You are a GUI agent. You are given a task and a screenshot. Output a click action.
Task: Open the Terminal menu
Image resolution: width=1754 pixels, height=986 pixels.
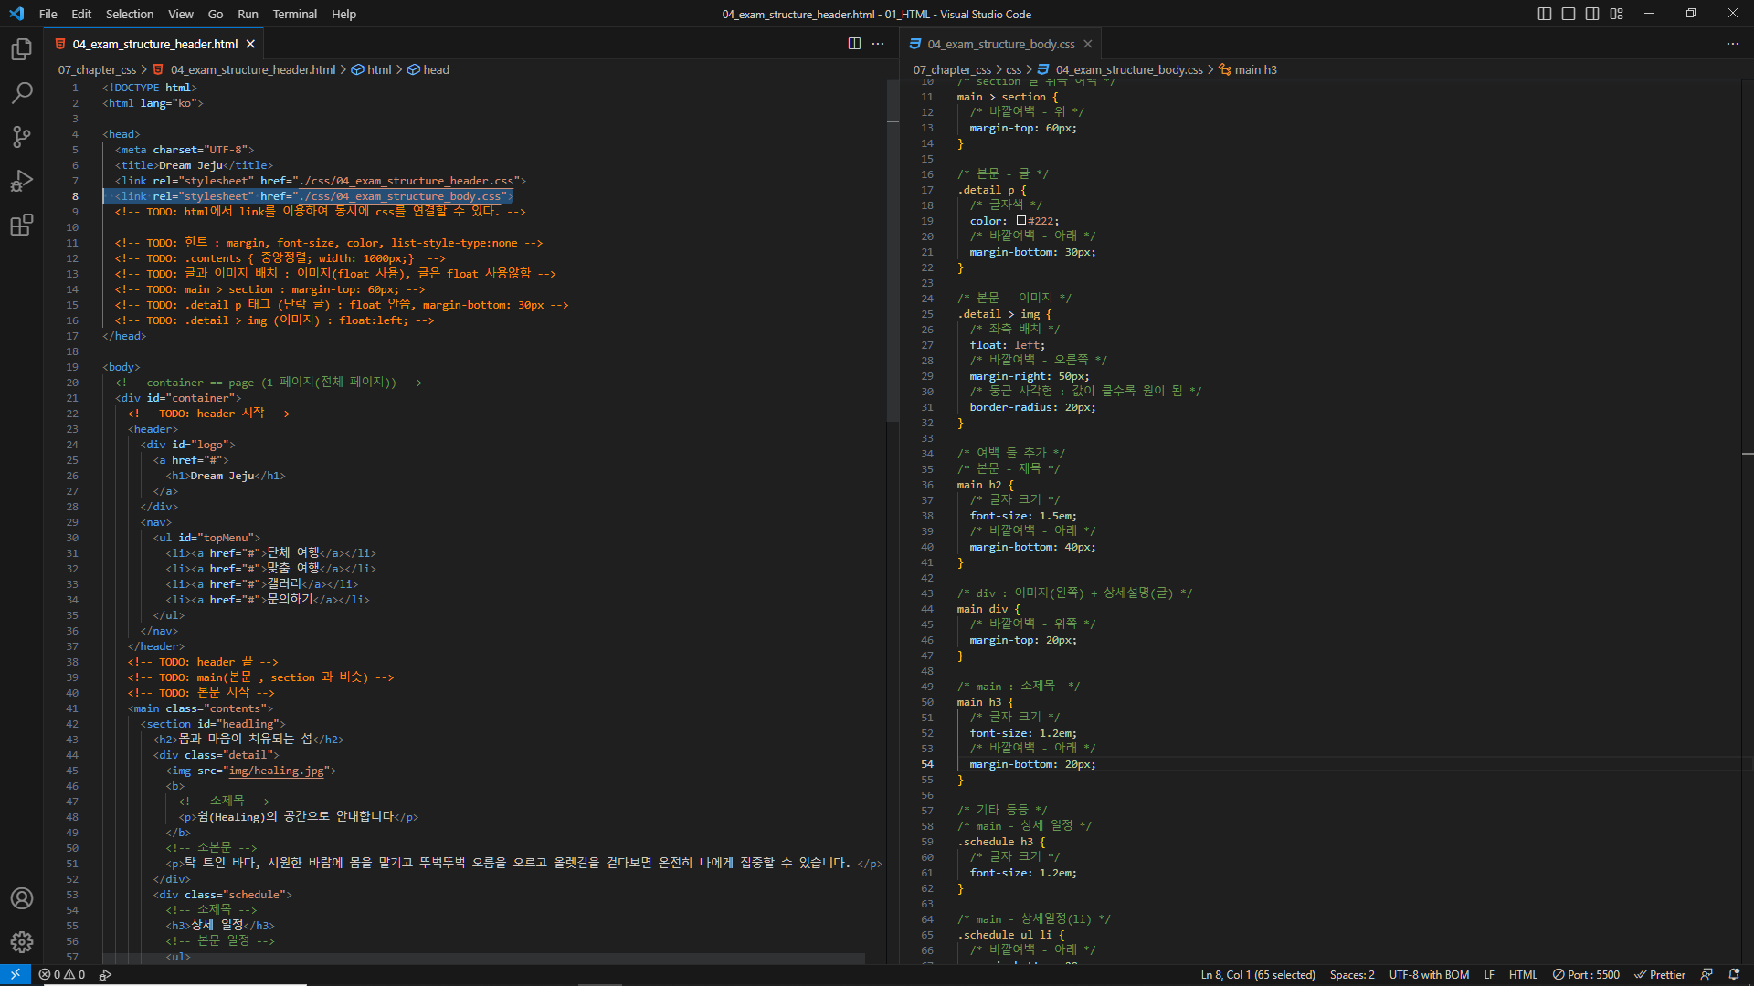coord(294,14)
